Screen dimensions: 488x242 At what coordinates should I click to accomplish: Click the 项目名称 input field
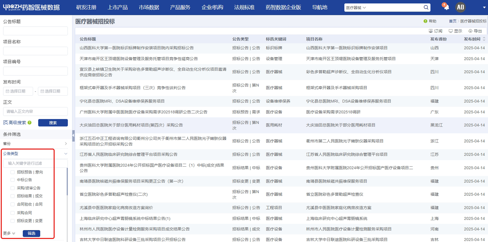35,51
